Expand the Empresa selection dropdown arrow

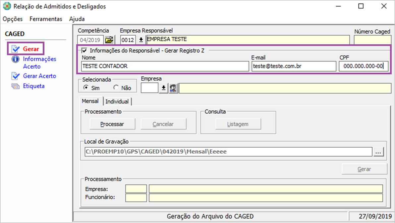[163, 88]
